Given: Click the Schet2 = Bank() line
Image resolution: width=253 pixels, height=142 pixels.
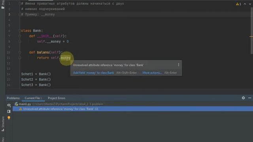Looking at the screenshot, I should (x=36, y=79).
